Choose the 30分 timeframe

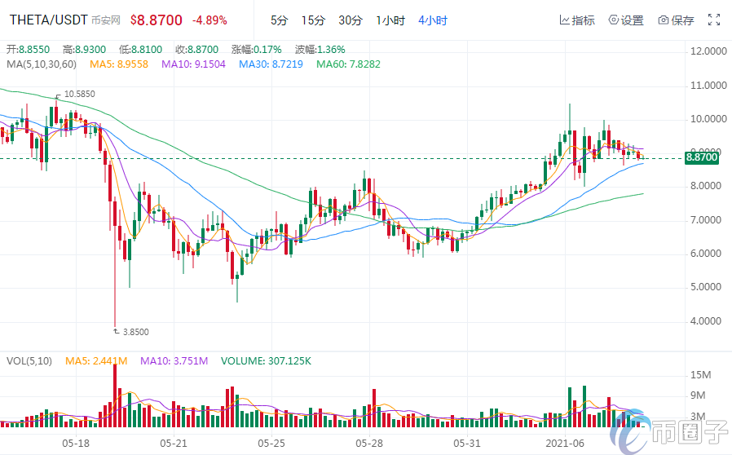350,20
